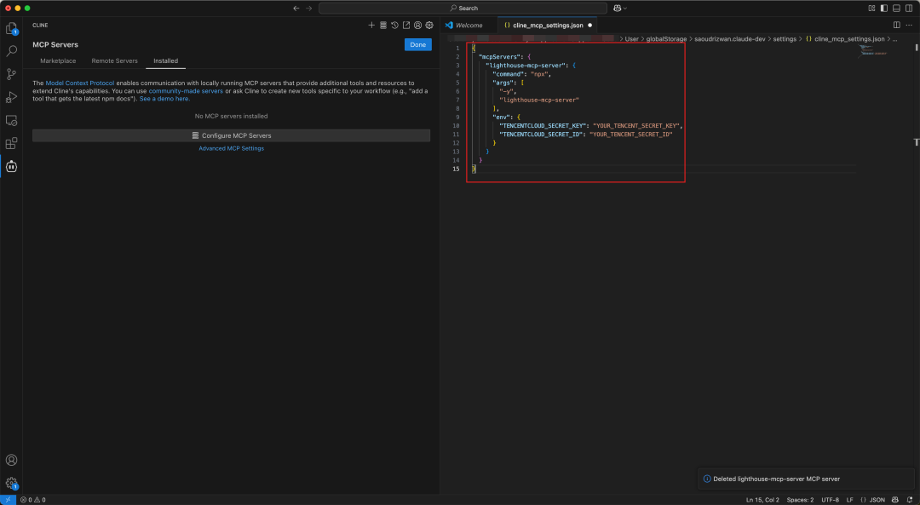This screenshot has width=920, height=505.
Task: Change language mode via JSON status item
Action: [x=872, y=500]
